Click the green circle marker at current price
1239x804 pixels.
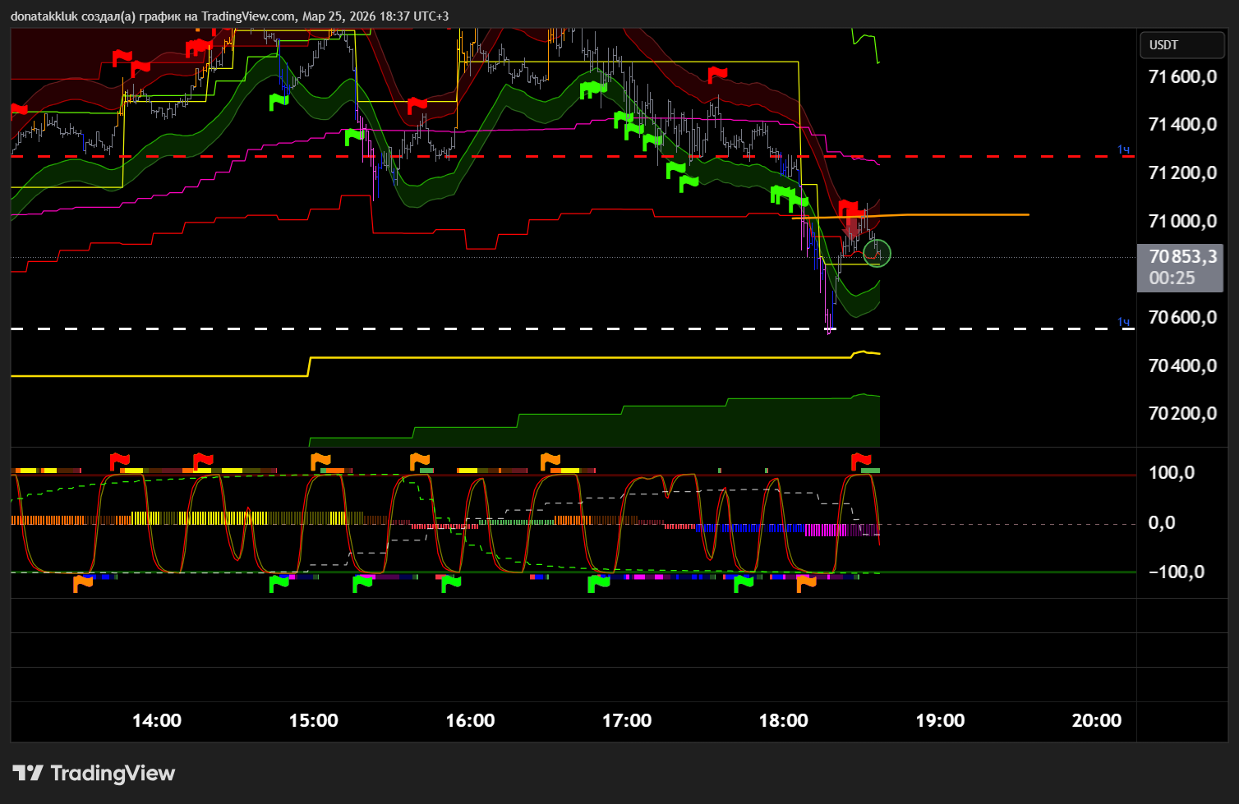pyautogui.click(x=877, y=253)
